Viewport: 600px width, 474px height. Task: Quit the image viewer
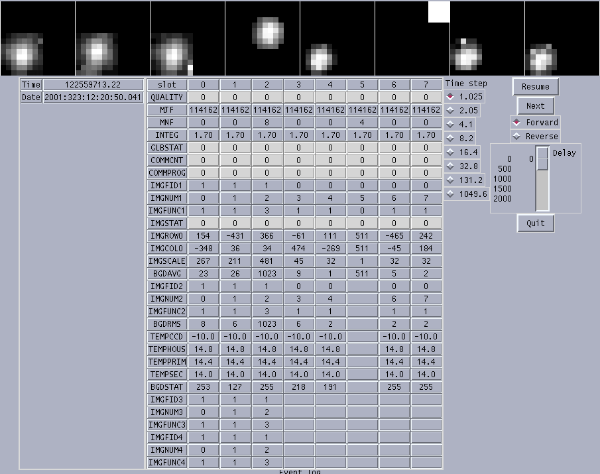click(535, 223)
